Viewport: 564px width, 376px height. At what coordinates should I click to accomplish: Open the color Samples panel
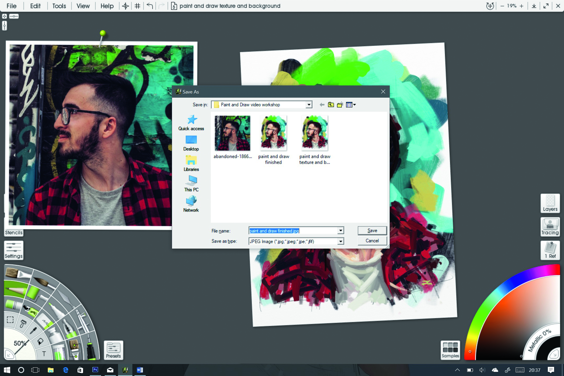(x=450, y=350)
